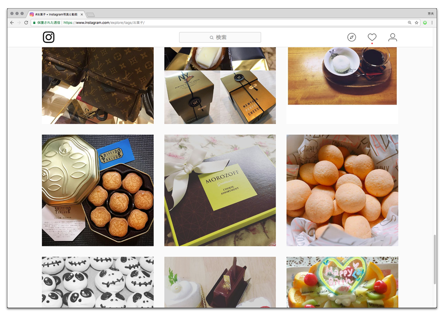This screenshot has height=316, width=444.
Task: Select the #お菓子 Instagram browser tab
Action: click(x=56, y=14)
